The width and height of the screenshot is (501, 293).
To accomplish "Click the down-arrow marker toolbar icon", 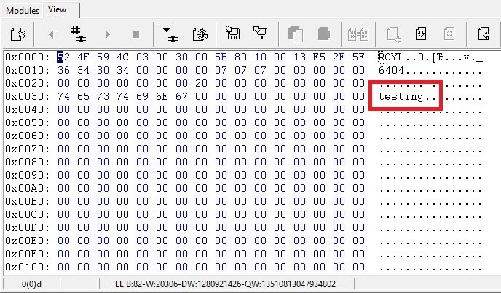I will (x=170, y=34).
